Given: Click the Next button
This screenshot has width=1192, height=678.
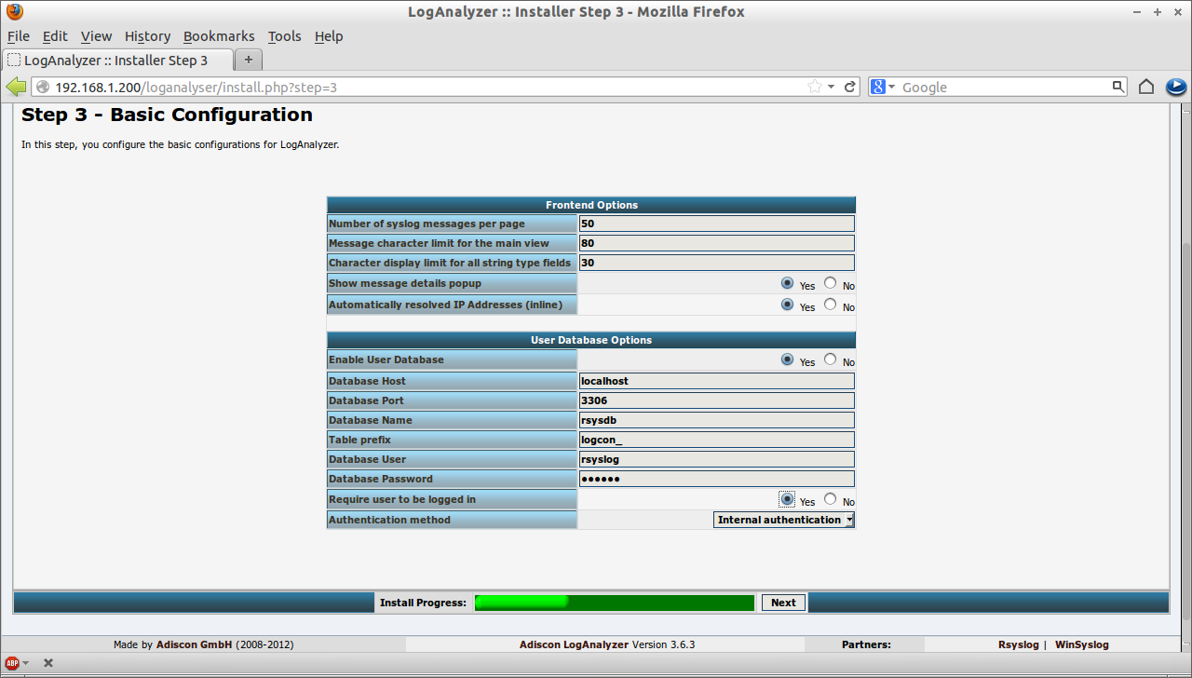Looking at the screenshot, I should [x=783, y=603].
